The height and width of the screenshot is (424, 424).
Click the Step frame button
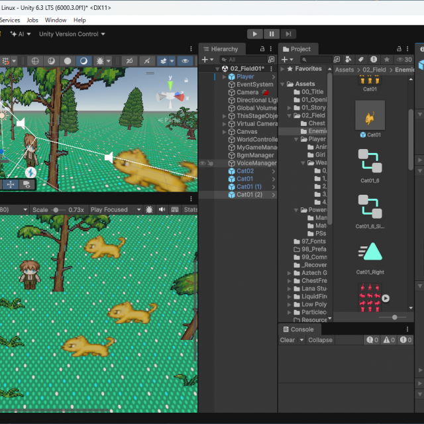288,34
